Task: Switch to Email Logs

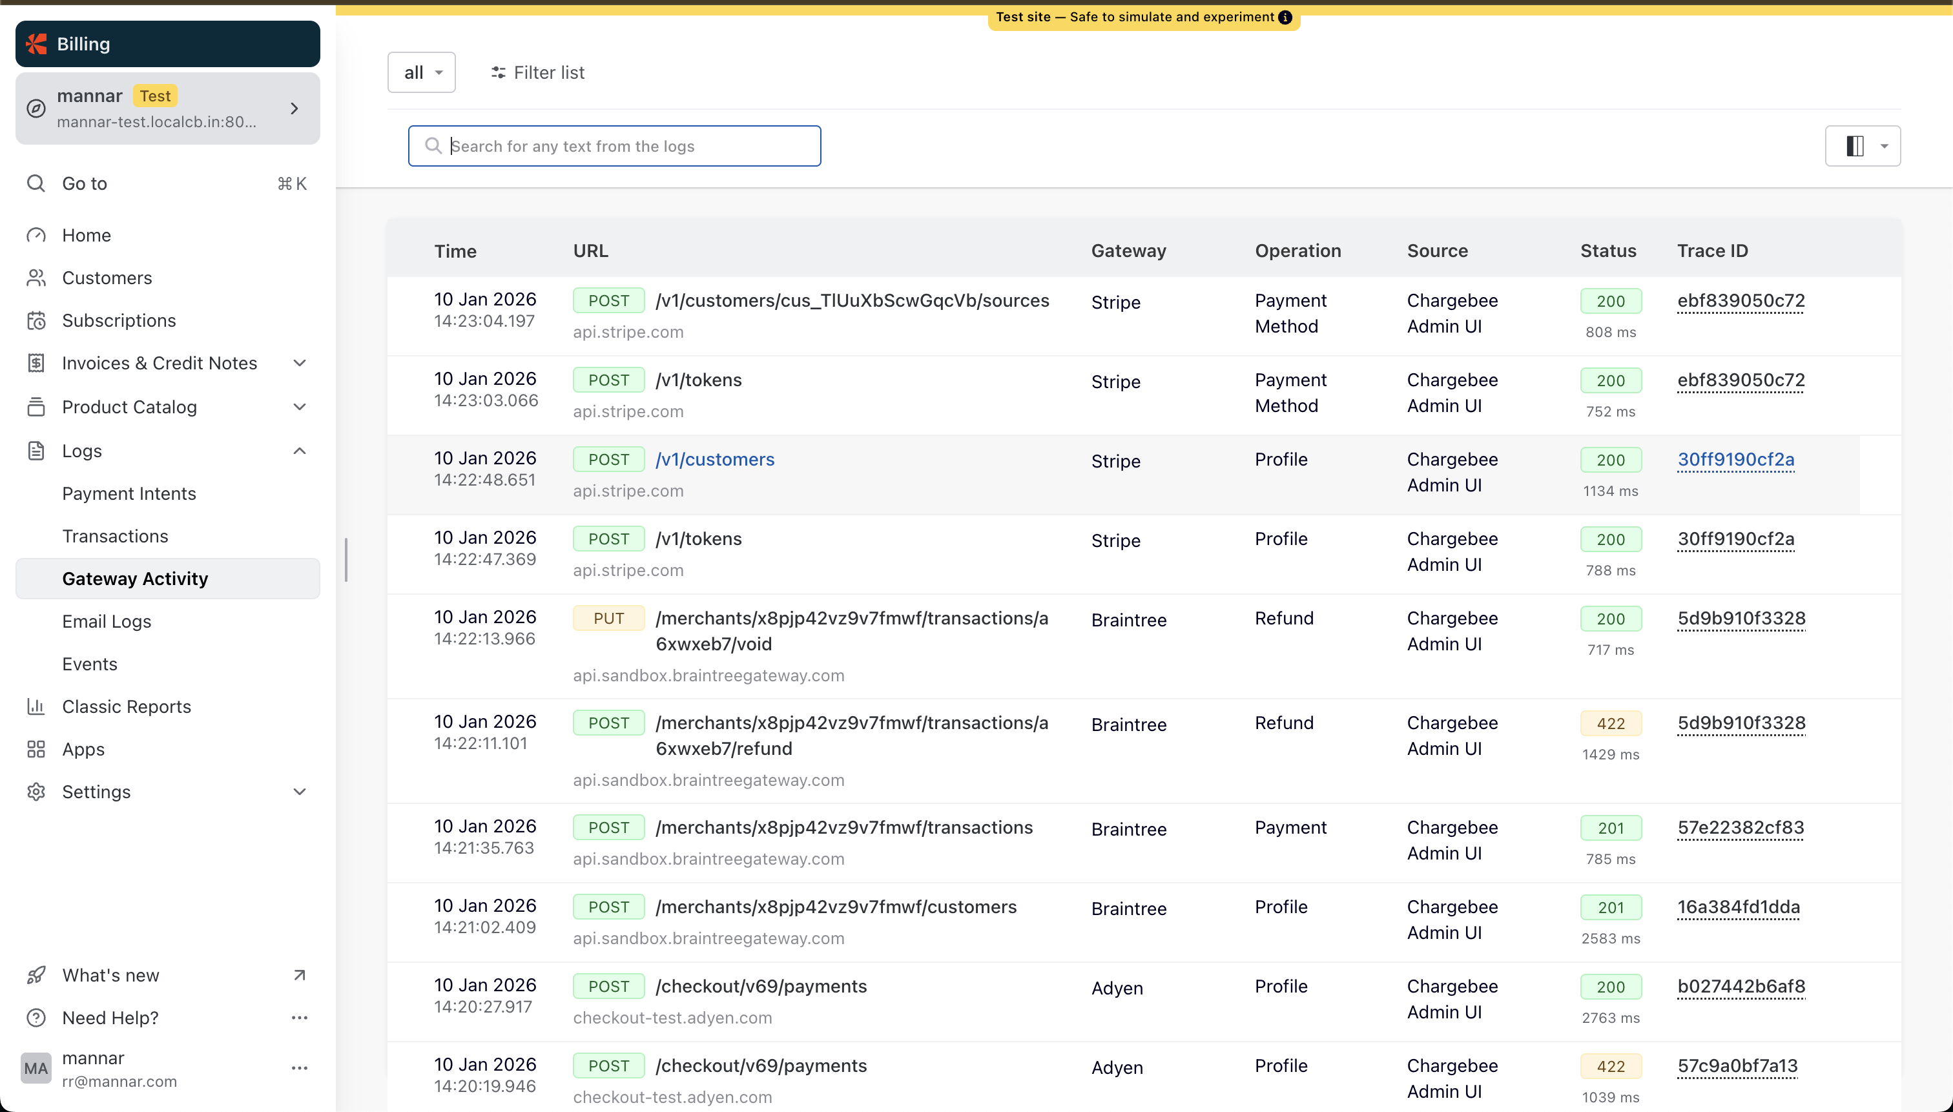Action: (107, 621)
